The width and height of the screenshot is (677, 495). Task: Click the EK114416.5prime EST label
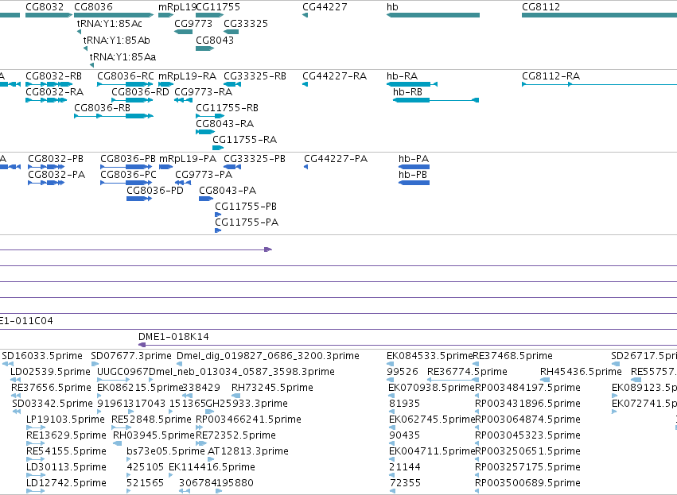212,467
